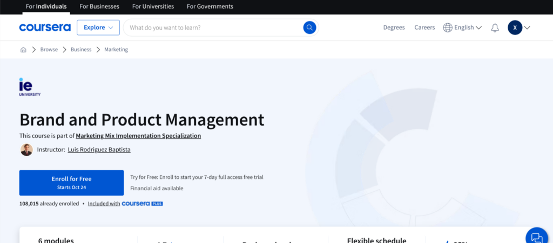Image resolution: width=553 pixels, height=243 pixels.
Task: Visit Luis Rodriguez Baptista's instructor page
Action: pos(99,150)
